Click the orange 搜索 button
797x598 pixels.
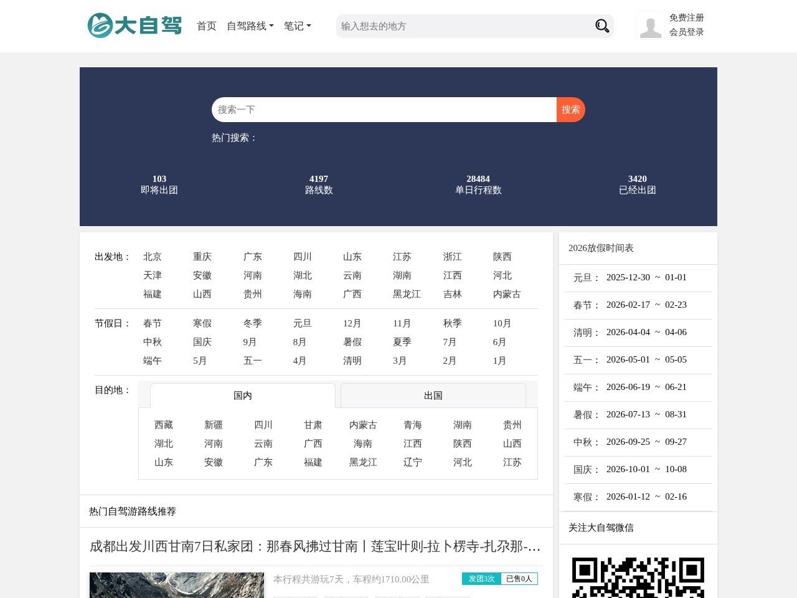coord(570,109)
